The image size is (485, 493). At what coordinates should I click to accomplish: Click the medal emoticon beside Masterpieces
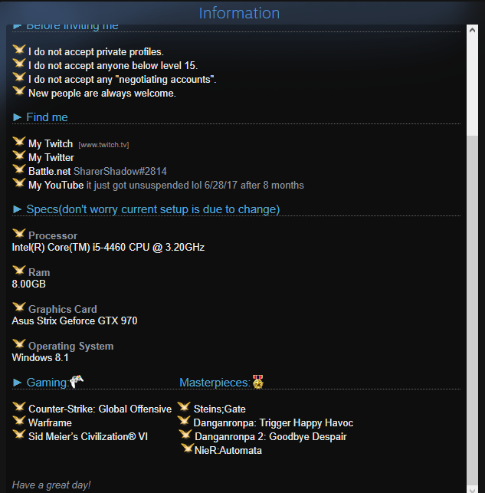(258, 382)
